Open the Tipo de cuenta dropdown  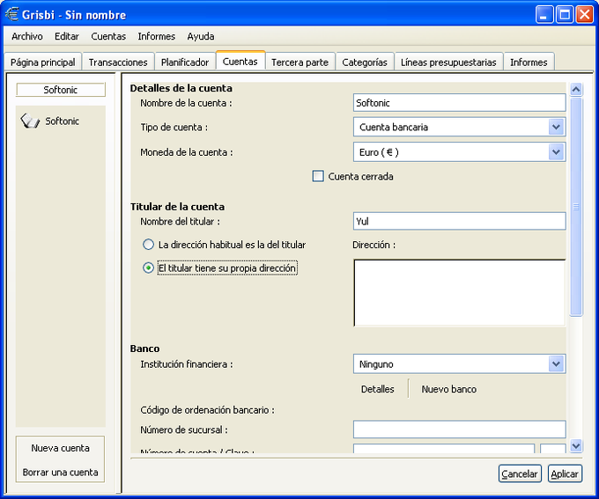(x=459, y=127)
